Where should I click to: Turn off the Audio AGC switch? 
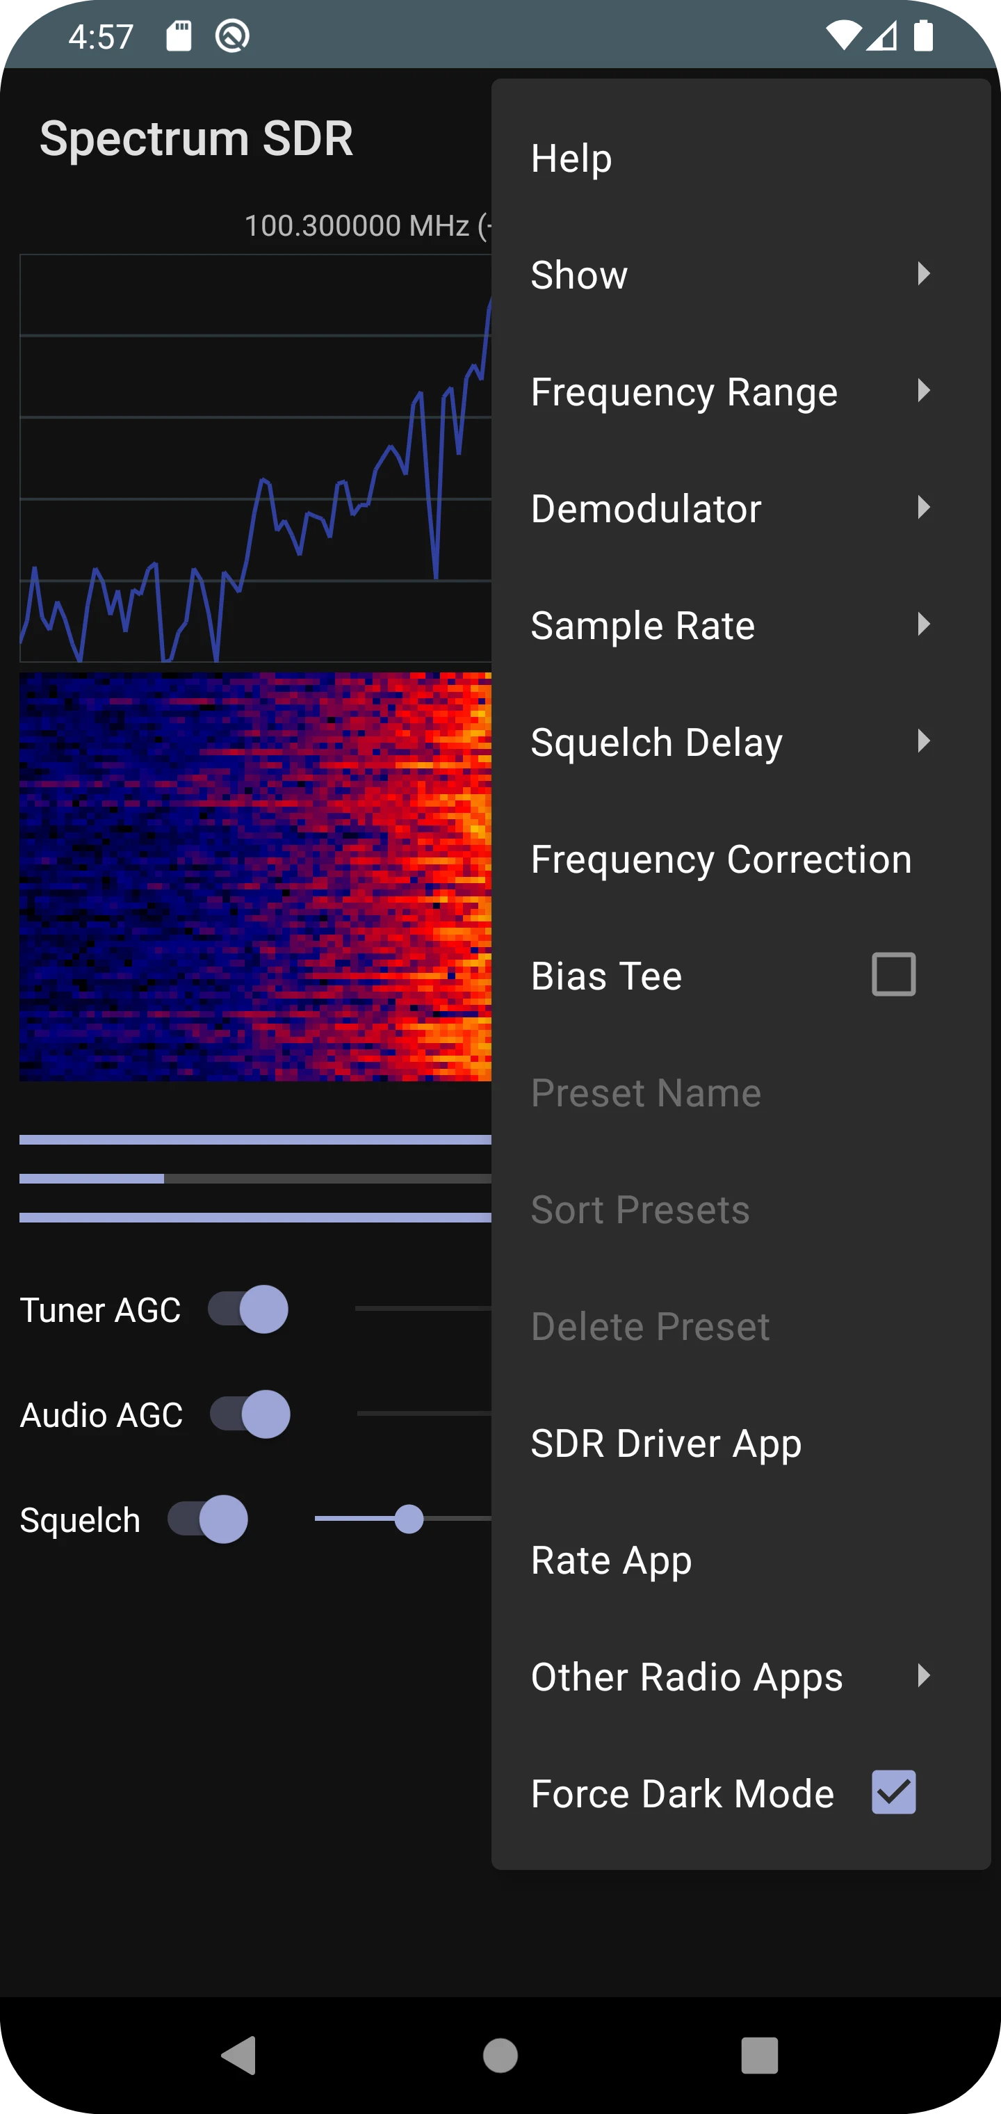coord(250,1414)
